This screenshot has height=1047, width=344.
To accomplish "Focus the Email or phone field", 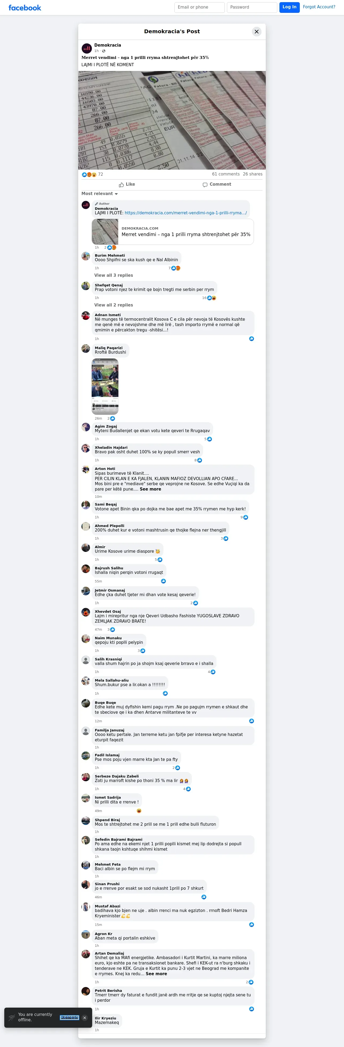I will coord(200,7).
